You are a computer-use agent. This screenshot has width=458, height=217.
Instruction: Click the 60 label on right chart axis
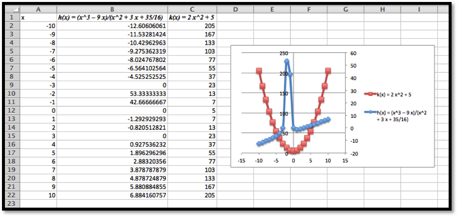pyautogui.click(x=352, y=53)
